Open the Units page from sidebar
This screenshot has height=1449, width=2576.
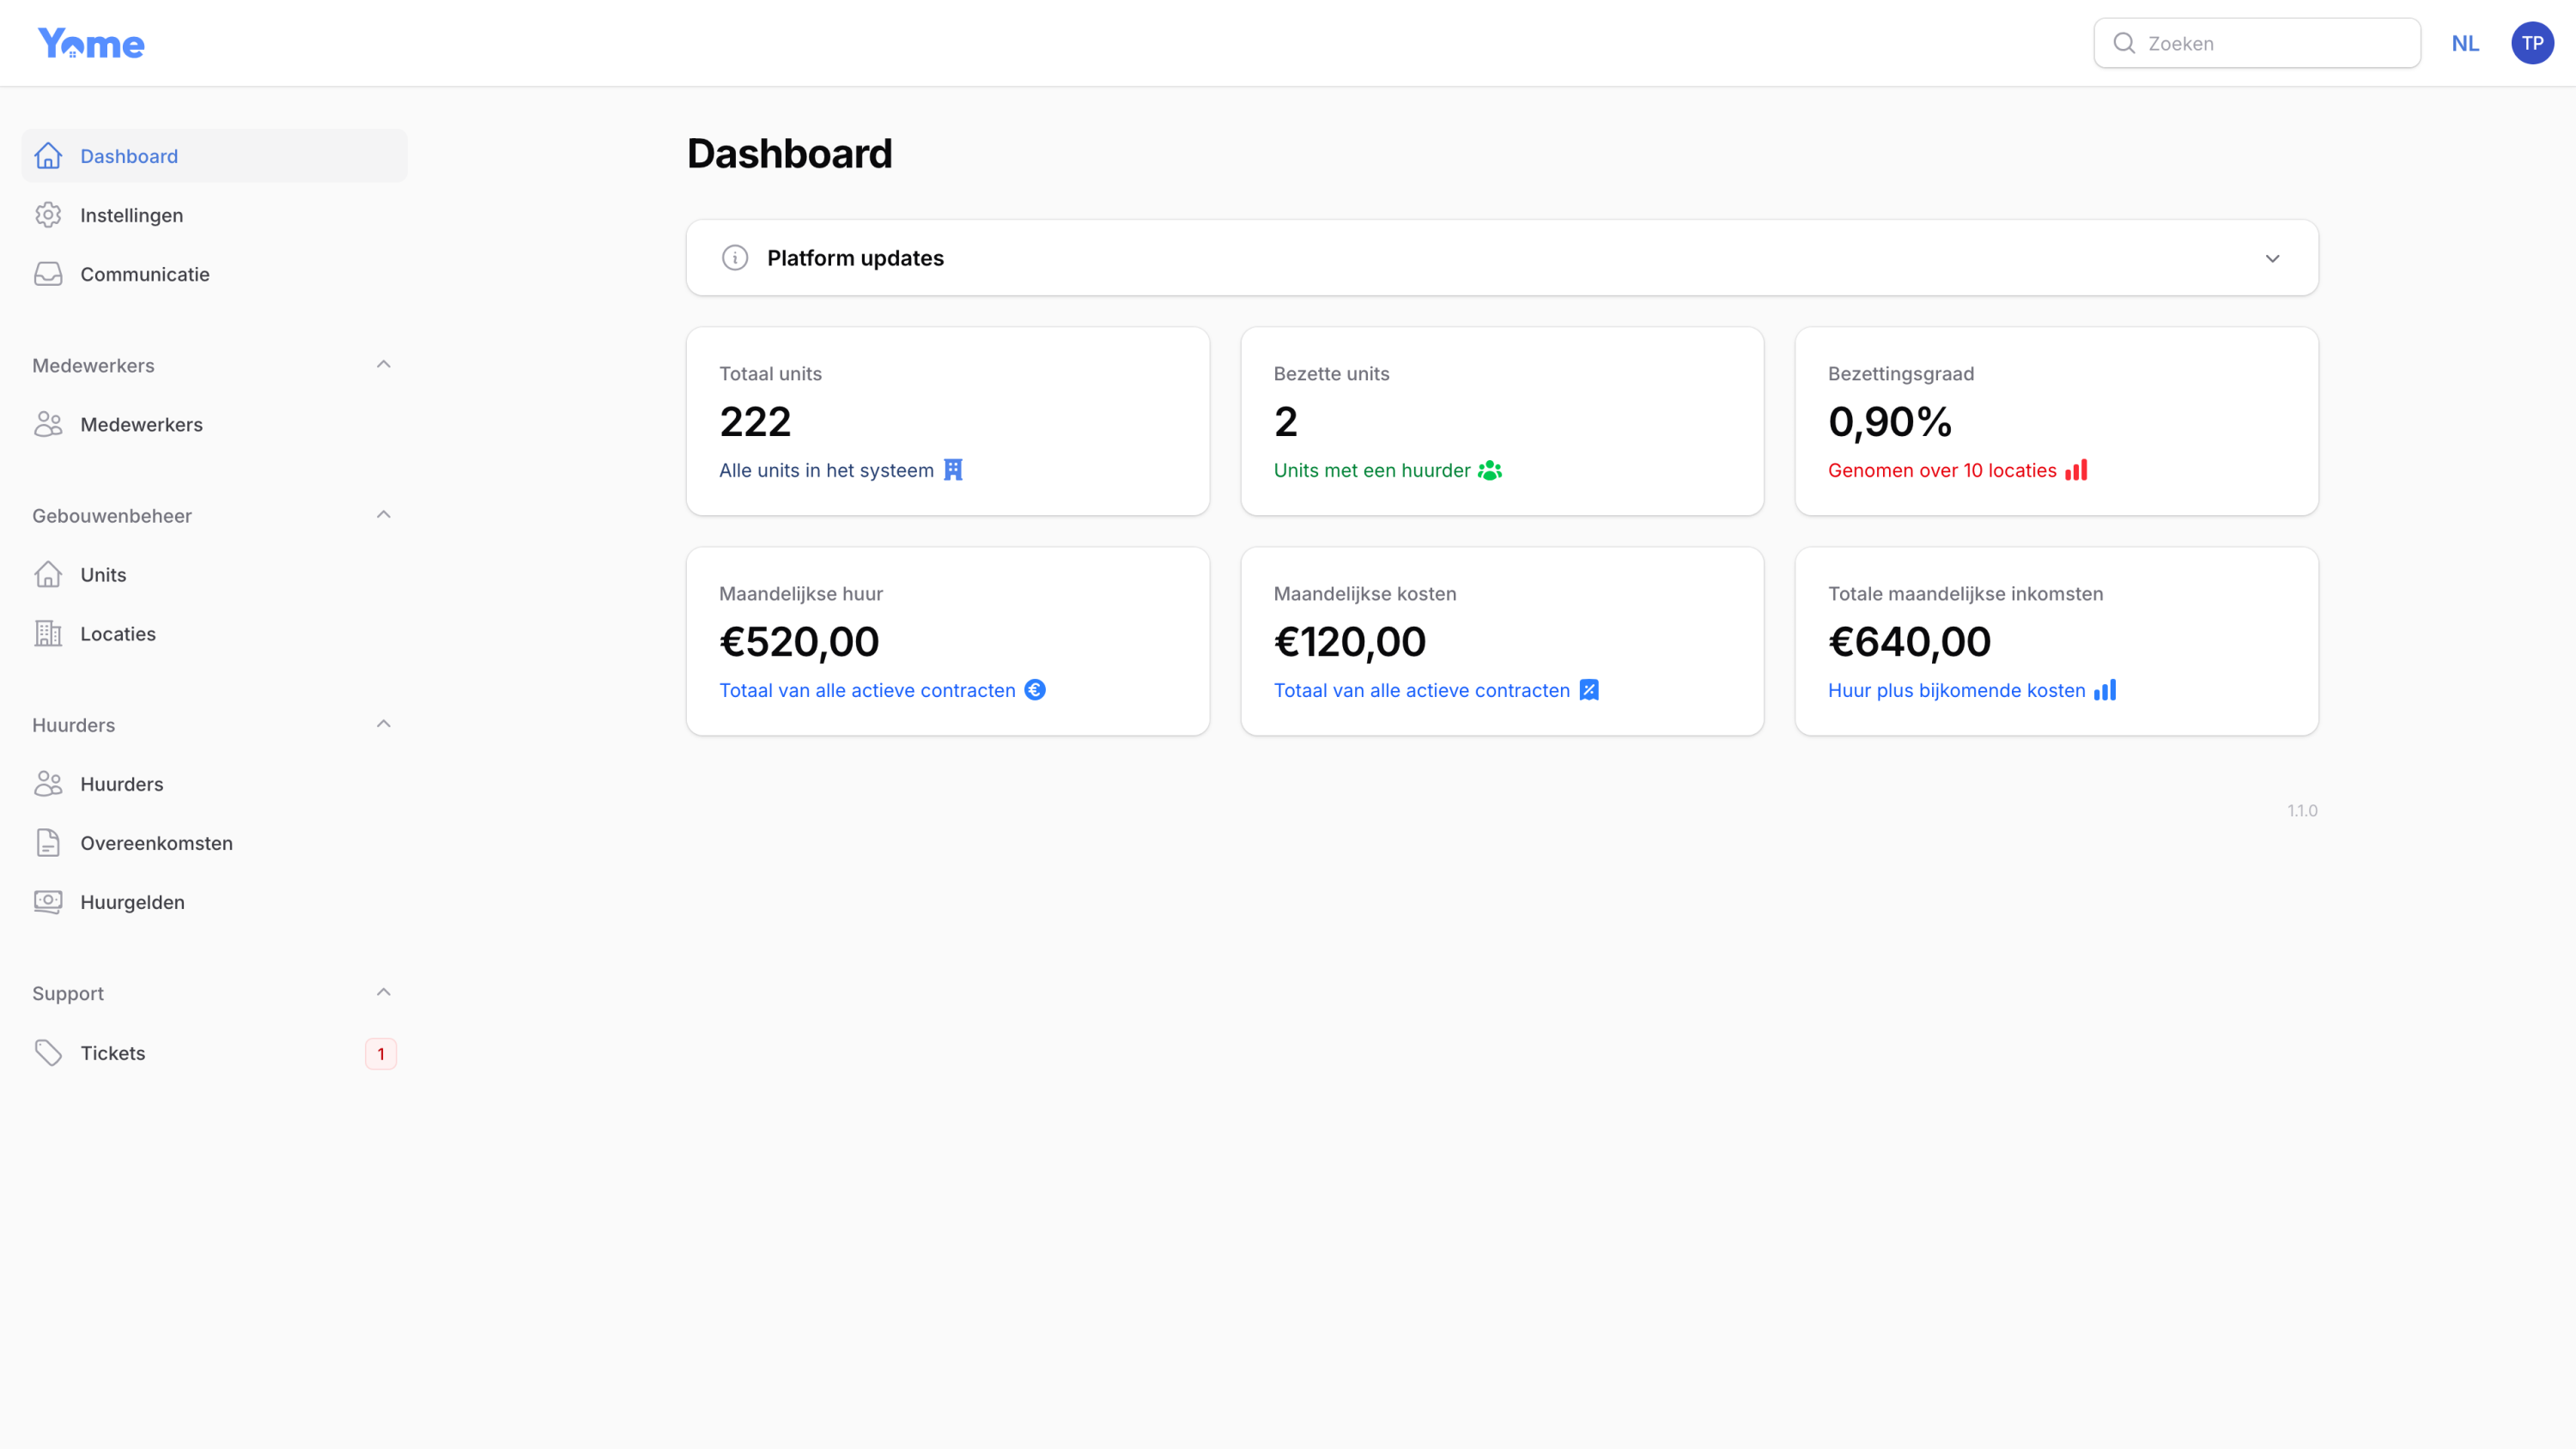tap(102, 574)
